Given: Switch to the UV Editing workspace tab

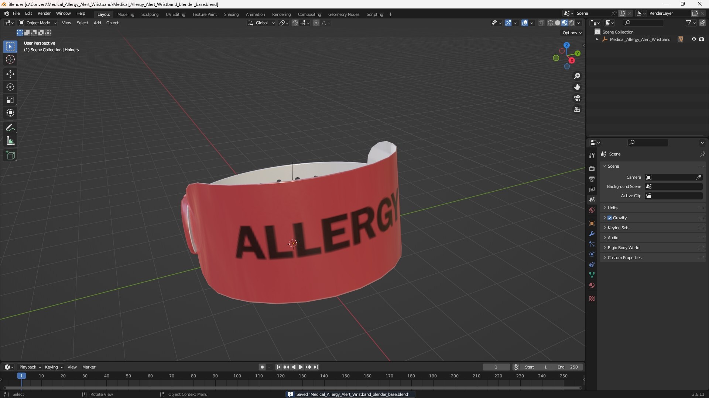Looking at the screenshot, I should 175,14.
